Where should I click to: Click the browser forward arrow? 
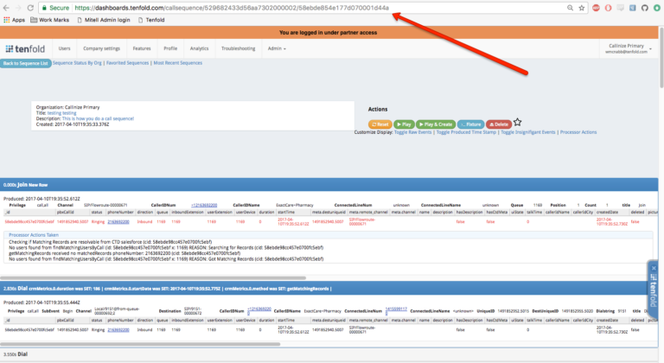(x=18, y=8)
